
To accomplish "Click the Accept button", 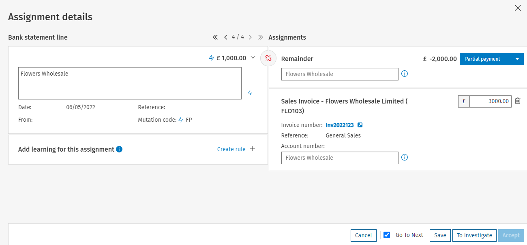I will point(511,235).
